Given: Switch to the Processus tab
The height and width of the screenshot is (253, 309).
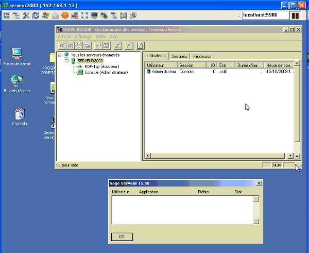Looking at the screenshot, I should 202,56.
